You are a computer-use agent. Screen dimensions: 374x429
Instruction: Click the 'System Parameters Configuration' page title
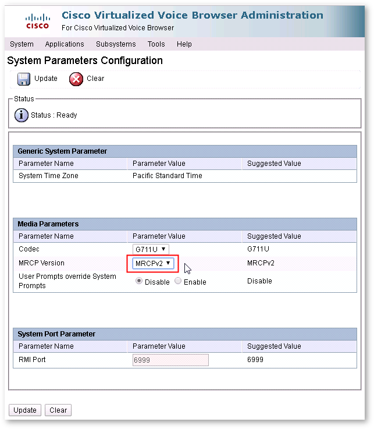(85, 61)
